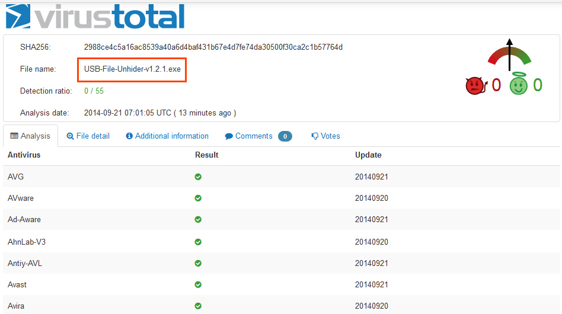Click the Antivirus column header
This screenshot has height=314, width=562.
pos(24,155)
